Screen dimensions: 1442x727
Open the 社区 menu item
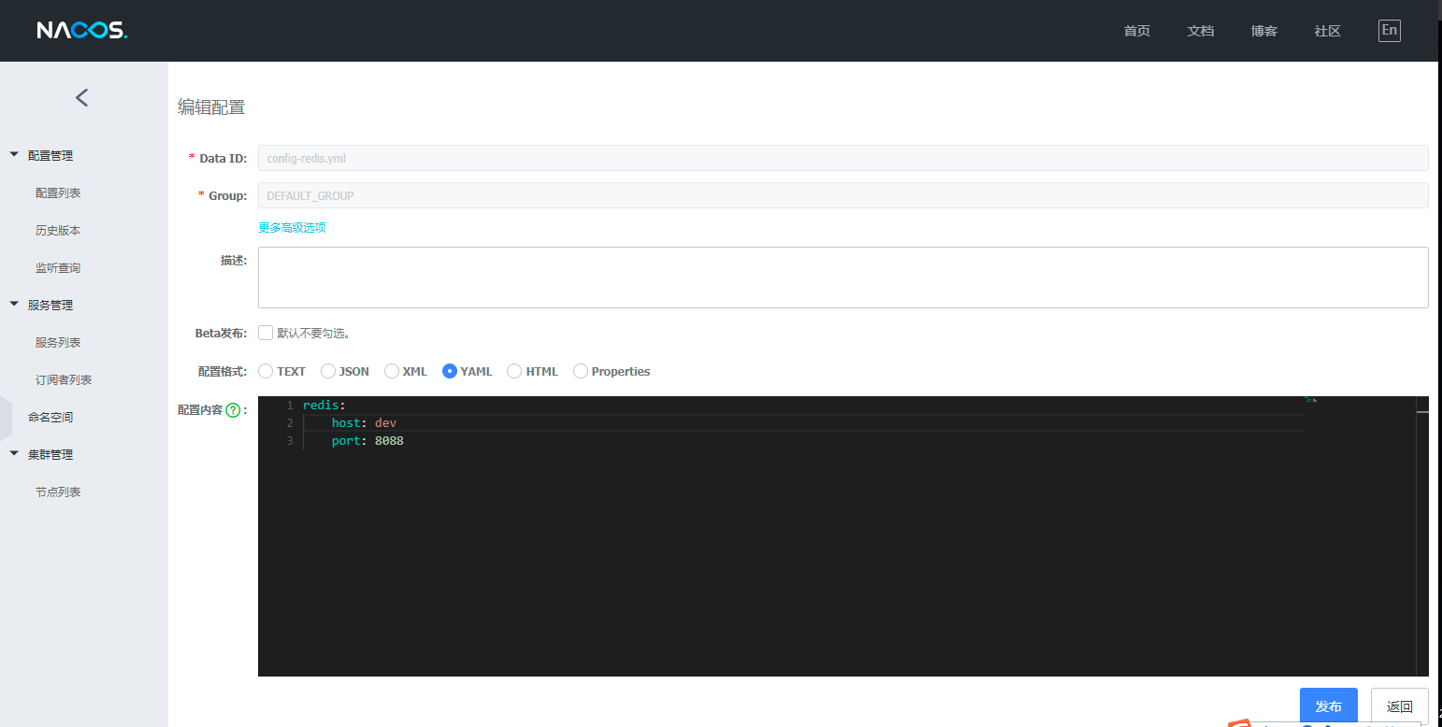(1327, 30)
